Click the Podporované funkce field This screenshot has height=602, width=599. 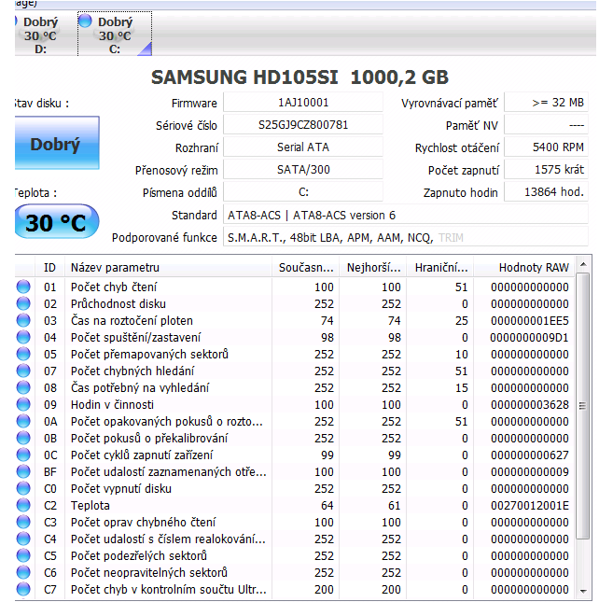coord(406,238)
